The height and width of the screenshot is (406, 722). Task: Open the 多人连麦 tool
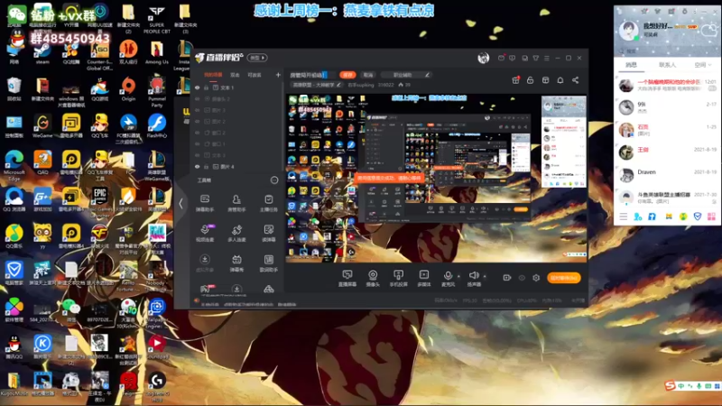[236, 233]
